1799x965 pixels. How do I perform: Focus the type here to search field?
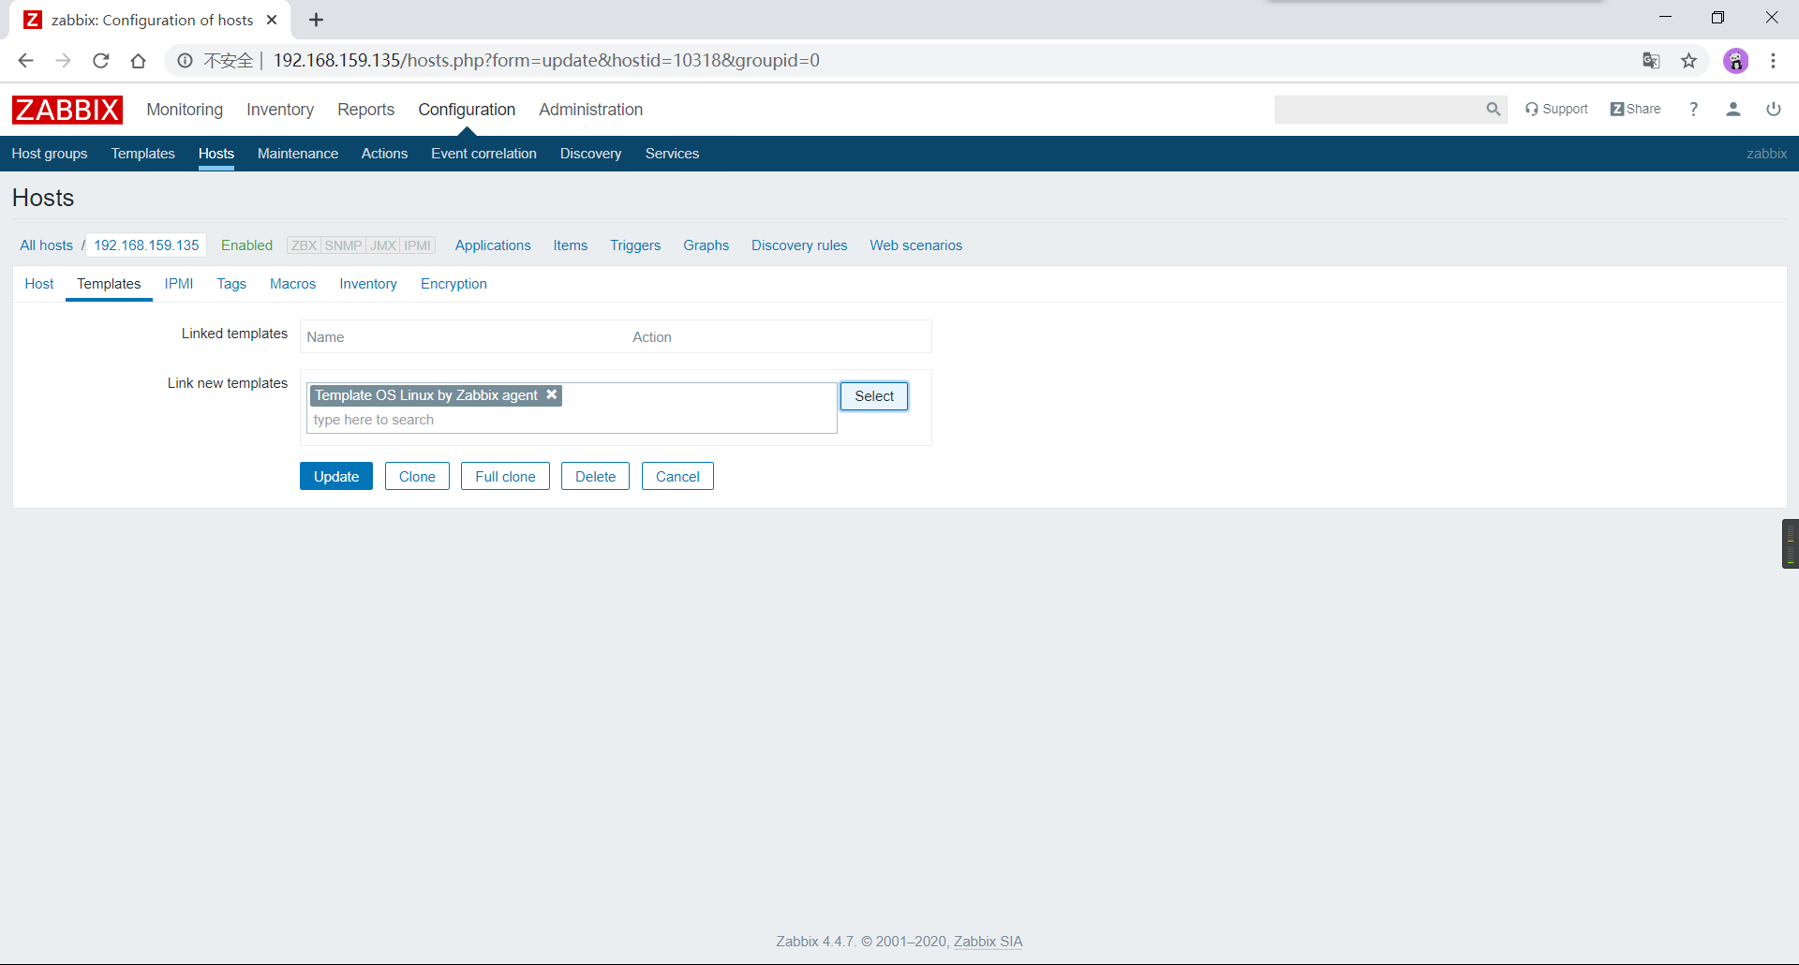coord(572,420)
